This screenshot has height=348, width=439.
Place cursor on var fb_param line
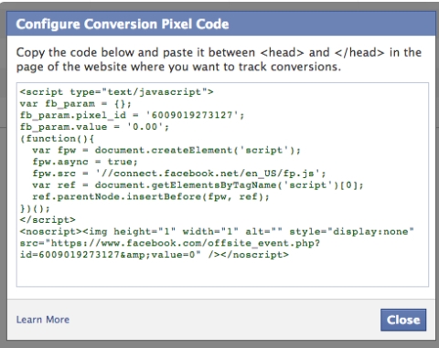coord(76,103)
